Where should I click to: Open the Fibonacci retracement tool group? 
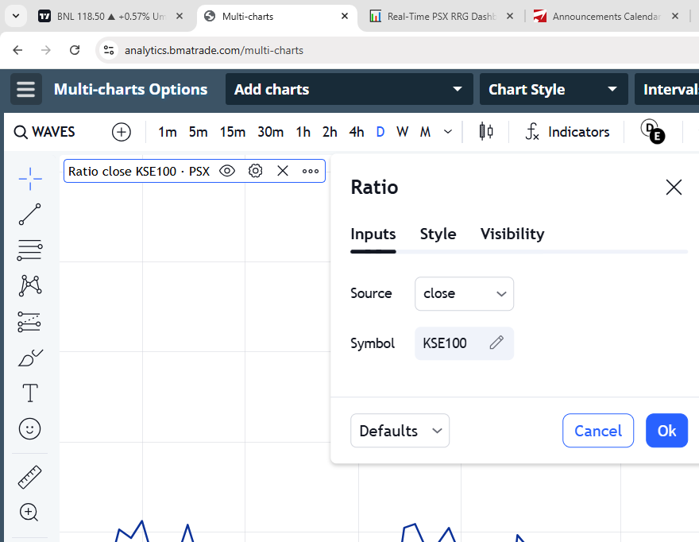pyautogui.click(x=30, y=250)
